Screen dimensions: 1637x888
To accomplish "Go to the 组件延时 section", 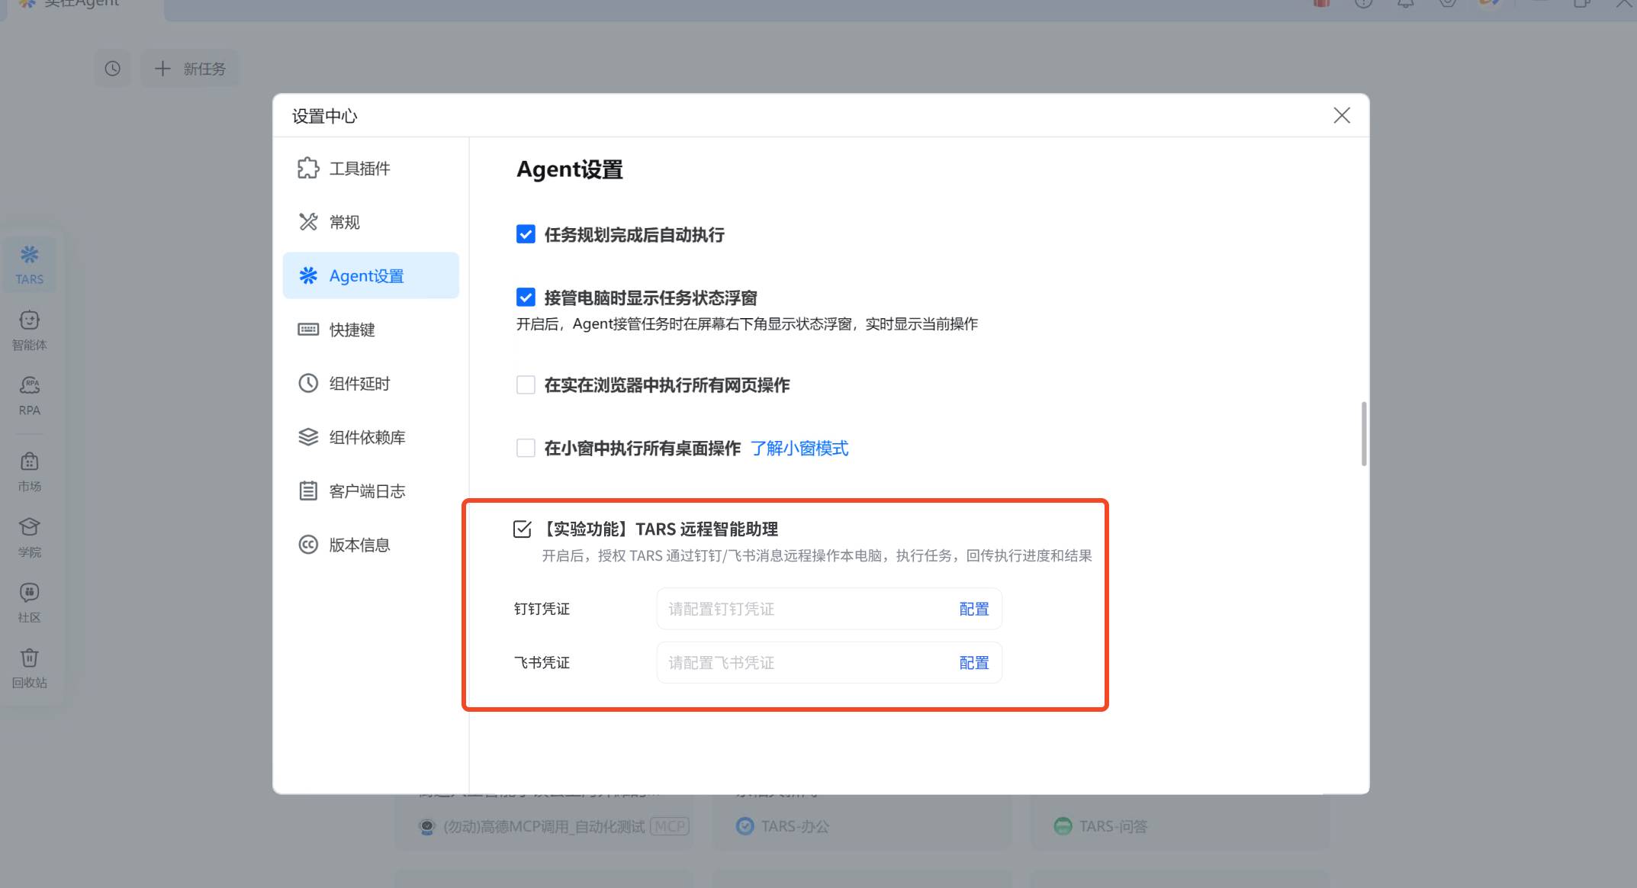I will pyautogui.click(x=359, y=384).
